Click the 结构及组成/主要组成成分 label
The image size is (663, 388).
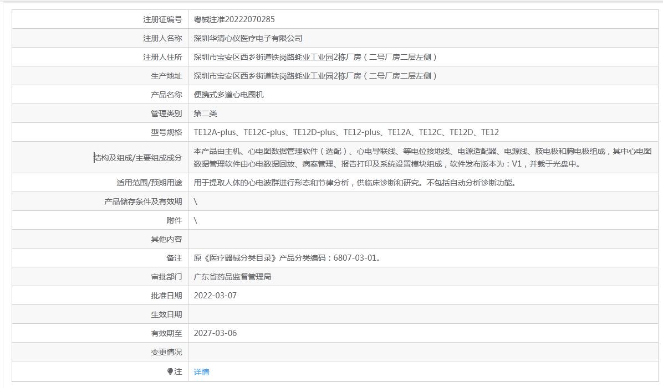click(x=137, y=158)
